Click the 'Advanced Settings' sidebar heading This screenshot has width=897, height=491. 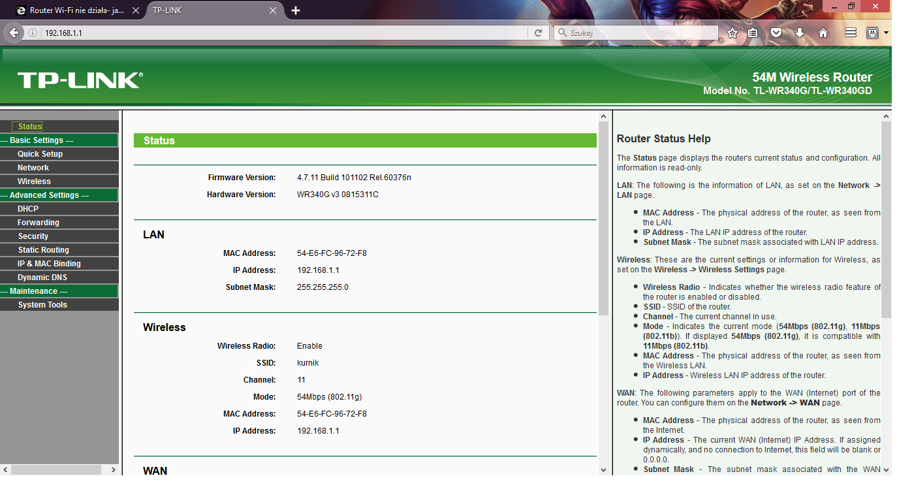click(59, 195)
